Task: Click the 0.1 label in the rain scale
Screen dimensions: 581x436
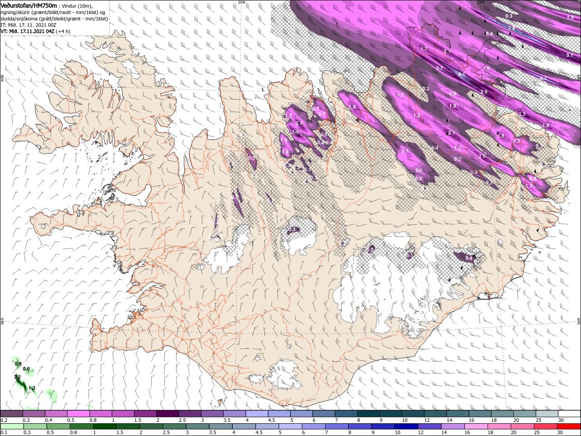Action: click(4, 432)
